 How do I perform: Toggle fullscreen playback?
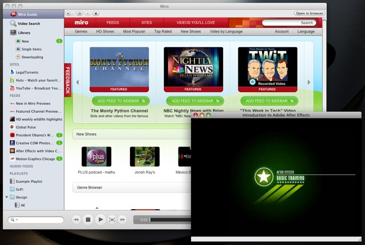112,219
